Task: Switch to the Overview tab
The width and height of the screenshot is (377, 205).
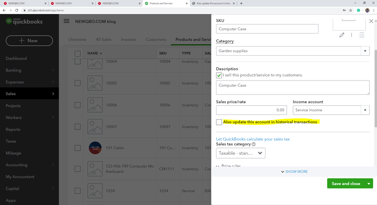Action: click(x=77, y=39)
